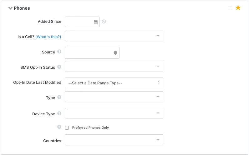Image resolution: width=249 pixels, height=155 pixels.
Task: Show help for SMS Opt-In Status
Action: point(59,67)
